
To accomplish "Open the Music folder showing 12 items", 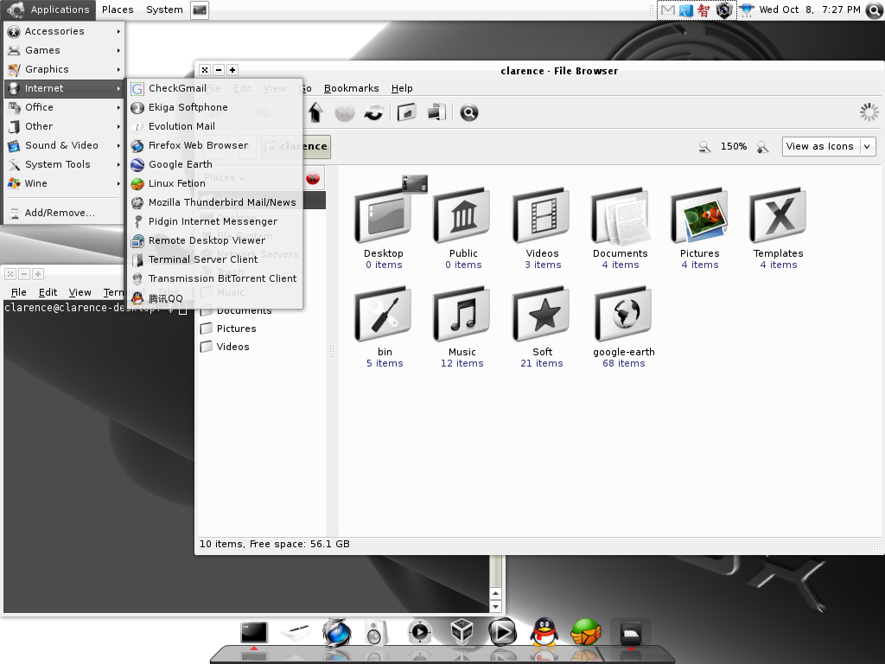I will coord(463,315).
